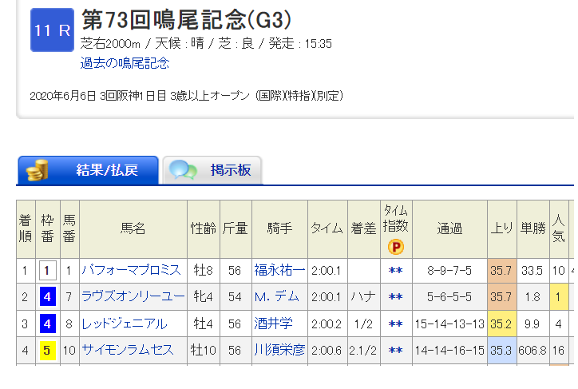Image resolution: width=578 pixels, height=389 pixels.
Task: Click the 馬名 column header
Action: tap(133, 228)
